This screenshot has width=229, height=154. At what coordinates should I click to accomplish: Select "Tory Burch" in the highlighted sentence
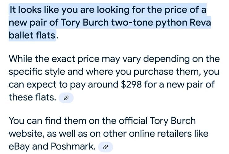[x=85, y=23]
